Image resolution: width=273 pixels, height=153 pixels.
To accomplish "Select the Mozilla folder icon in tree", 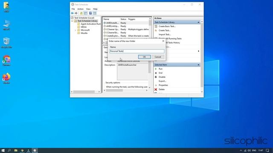I will pos(78,33).
